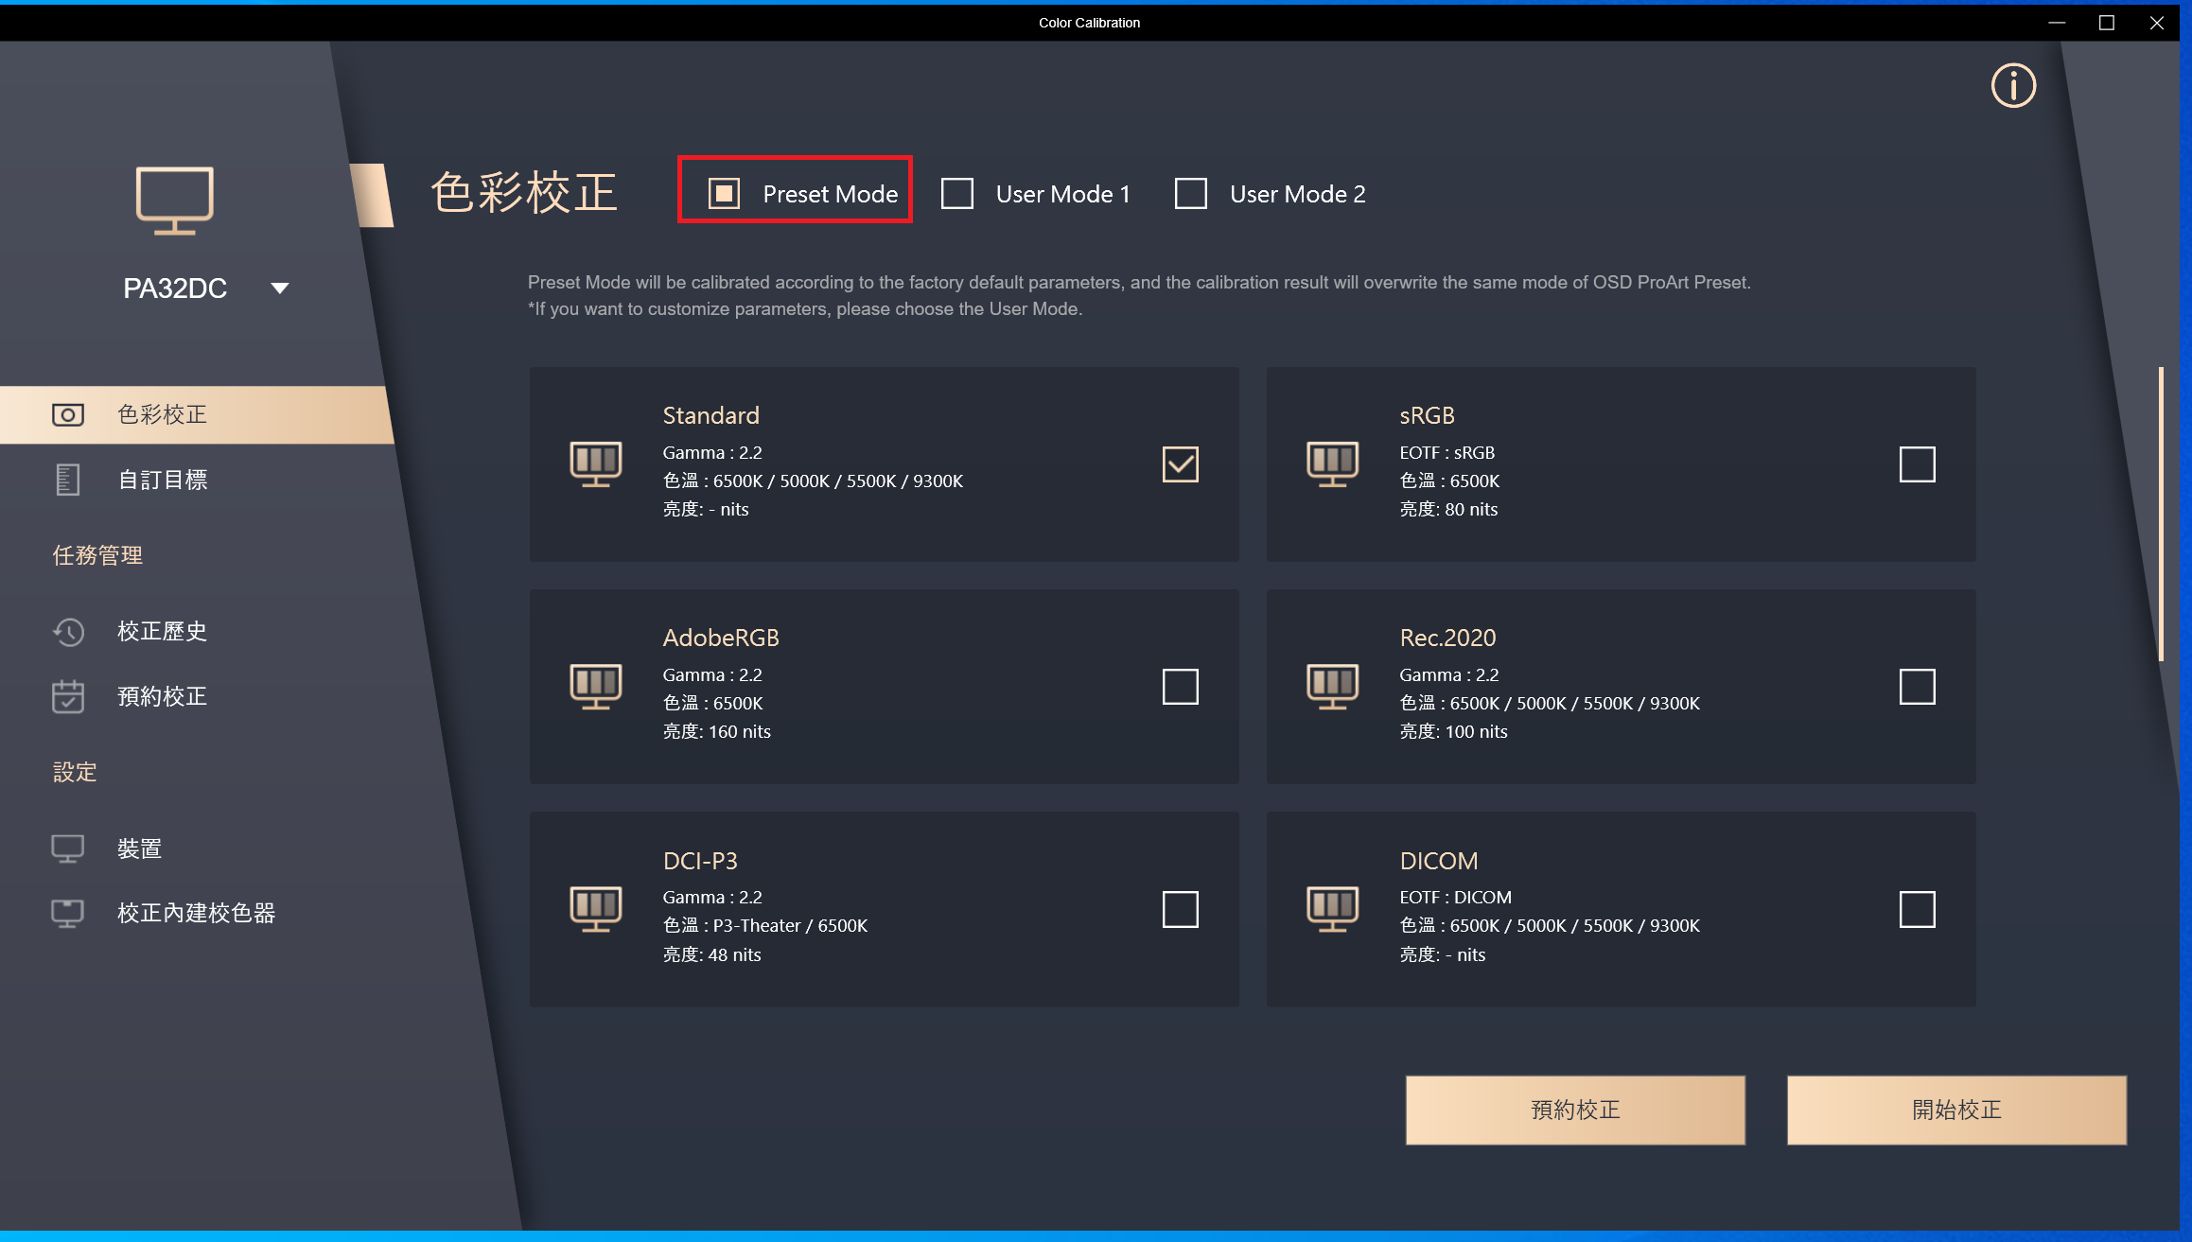Open 色彩校正 in the sidebar
This screenshot has width=2192, height=1242.
(197, 414)
